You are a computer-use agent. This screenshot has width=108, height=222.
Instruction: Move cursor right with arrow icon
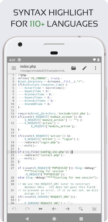[x=67, y=209]
